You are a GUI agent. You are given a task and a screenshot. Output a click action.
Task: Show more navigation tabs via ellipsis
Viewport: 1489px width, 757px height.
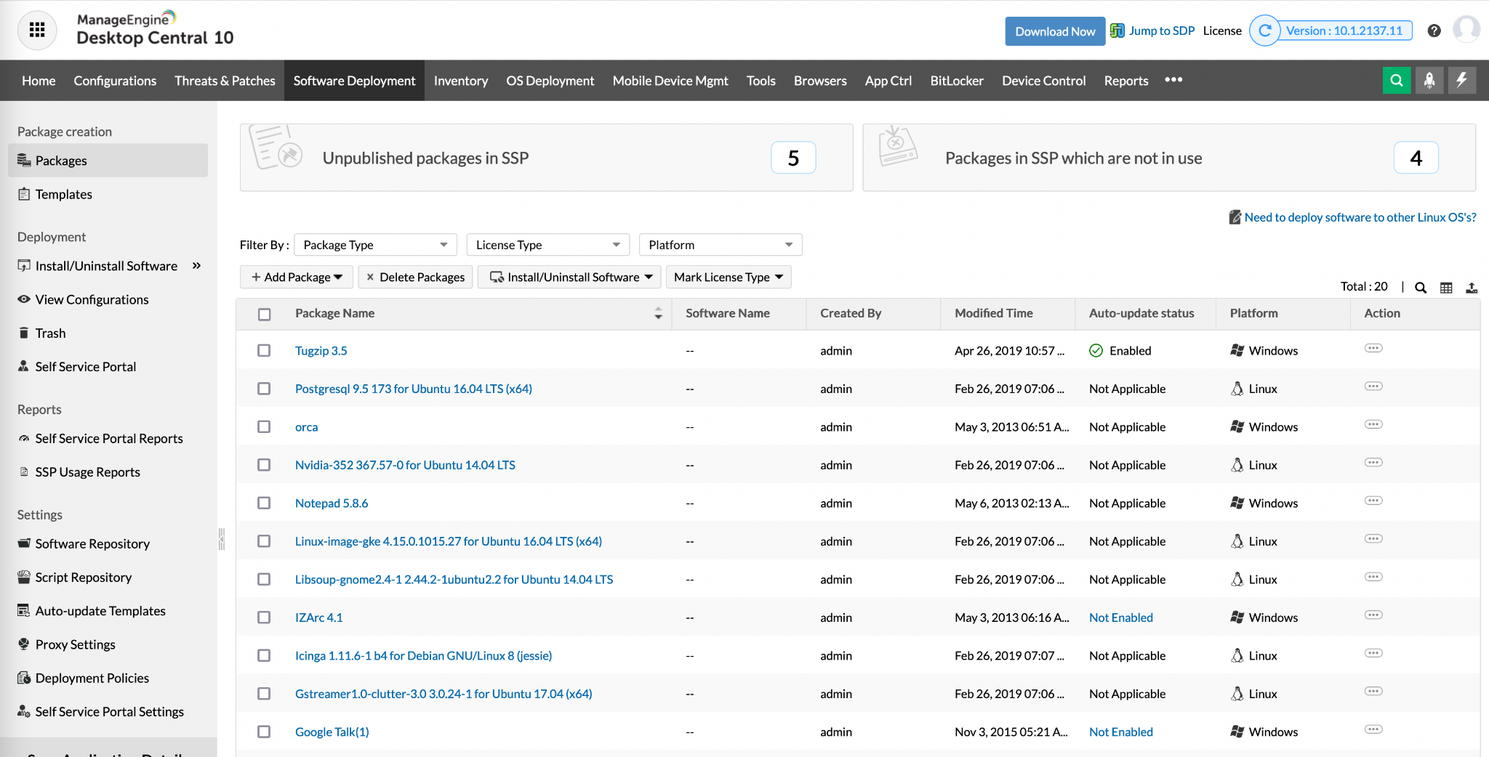1173,80
